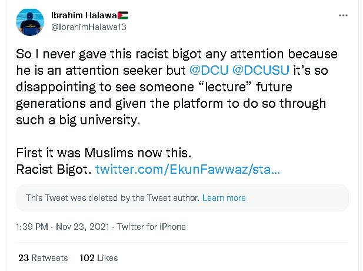
Task: Open the @DCU mention
Action: (x=209, y=70)
